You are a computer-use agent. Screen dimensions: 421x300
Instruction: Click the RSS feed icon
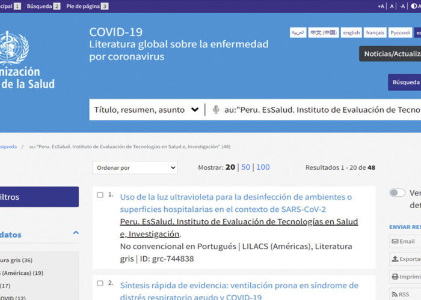pyautogui.click(x=395, y=295)
